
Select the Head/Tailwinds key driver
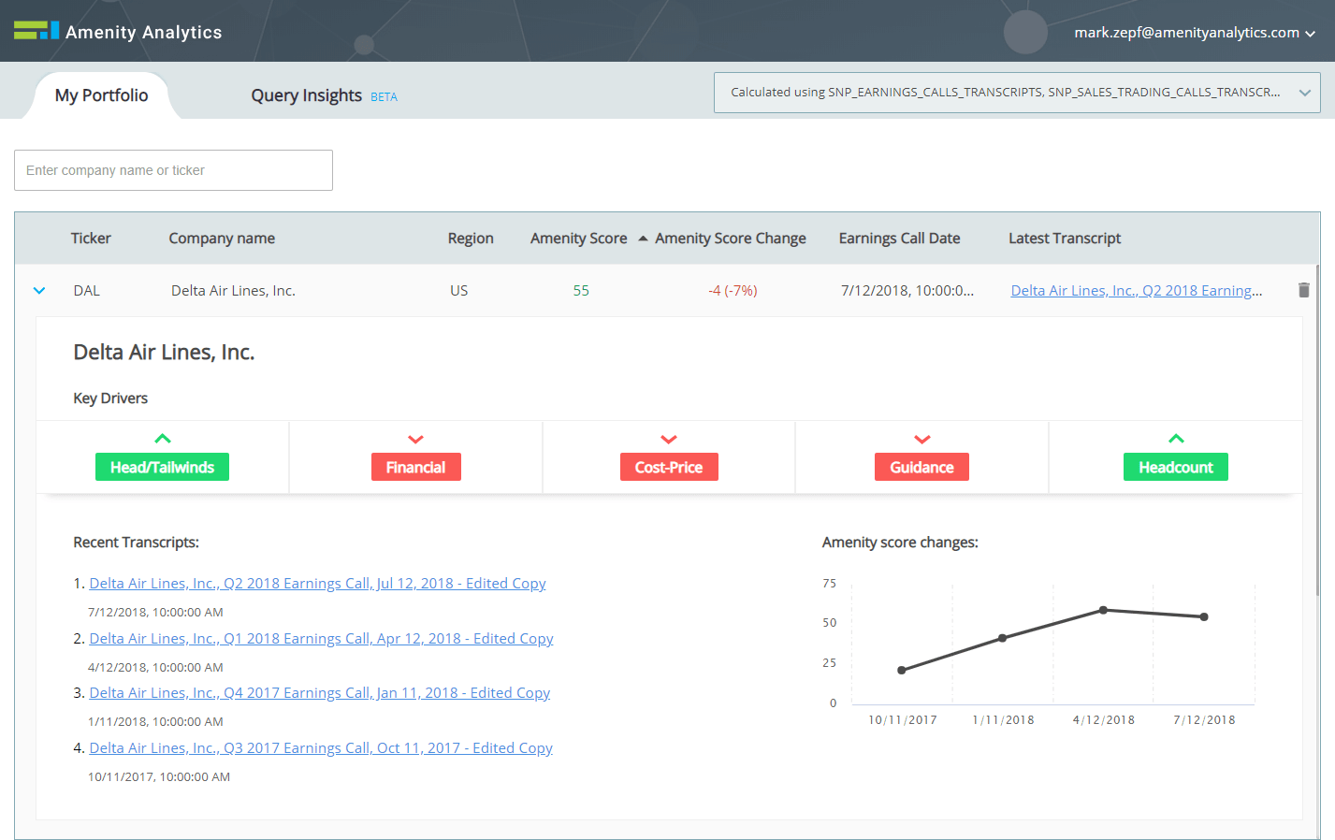(162, 467)
